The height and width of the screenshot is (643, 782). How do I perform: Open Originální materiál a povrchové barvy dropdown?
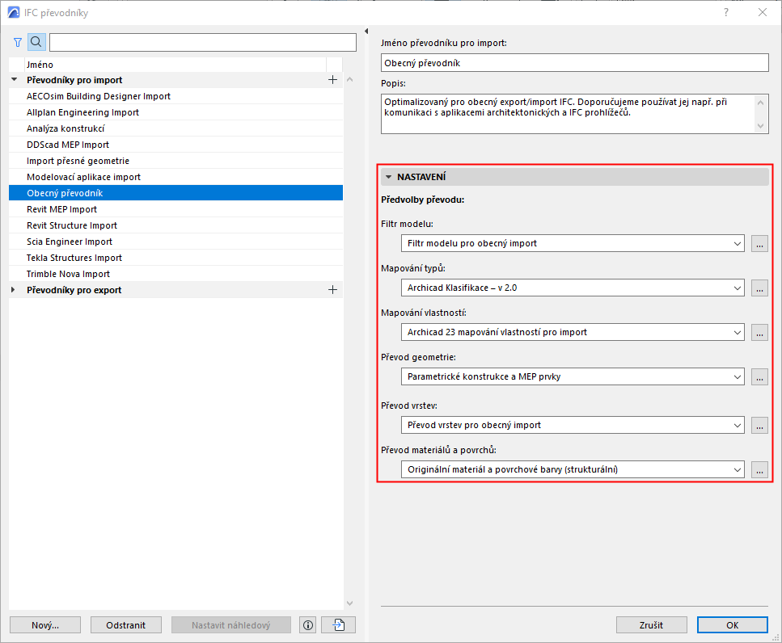(573, 469)
